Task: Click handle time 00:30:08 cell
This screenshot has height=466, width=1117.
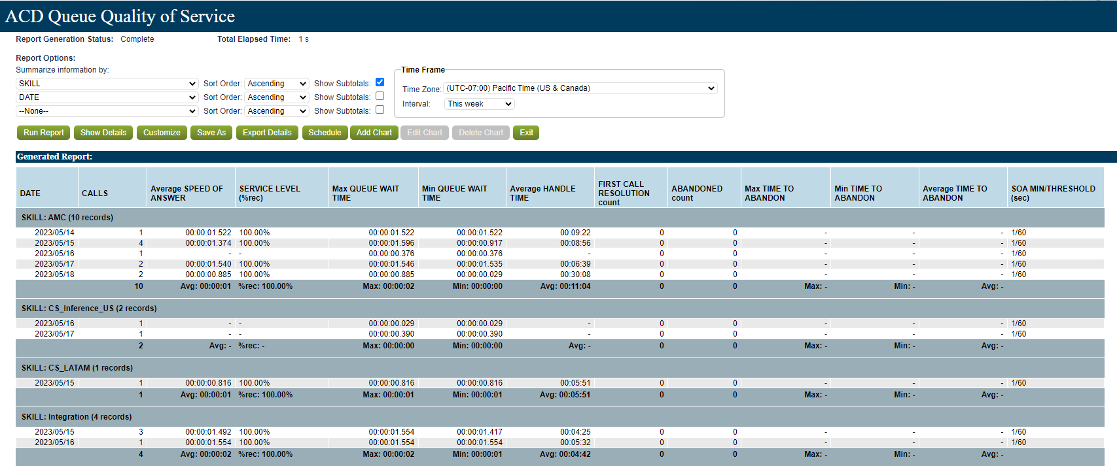Action: tap(575, 275)
